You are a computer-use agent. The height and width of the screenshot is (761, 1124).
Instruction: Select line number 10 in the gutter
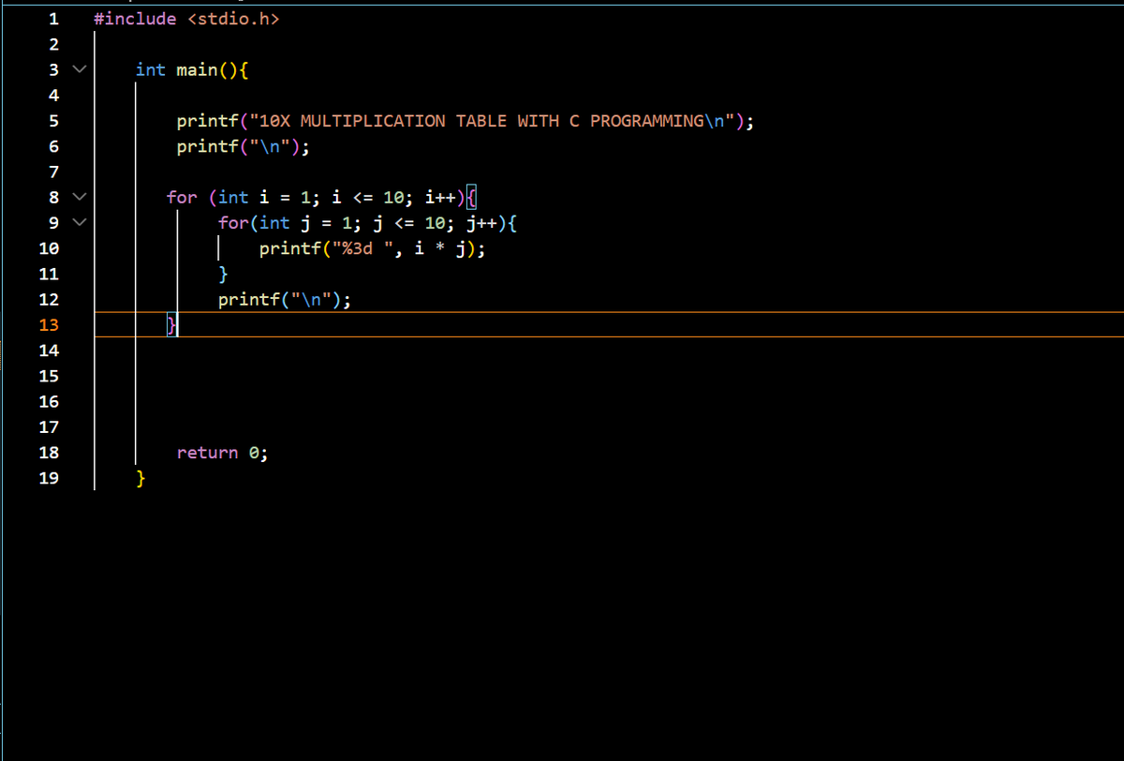[49, 248]
